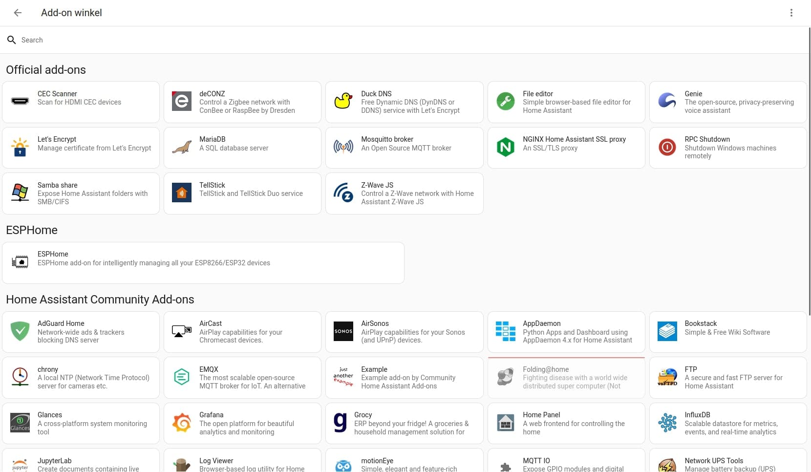This screenshot has width=811, height=472.
Task: Click the NGINX green N icon
Action: [x=505, y=147]
